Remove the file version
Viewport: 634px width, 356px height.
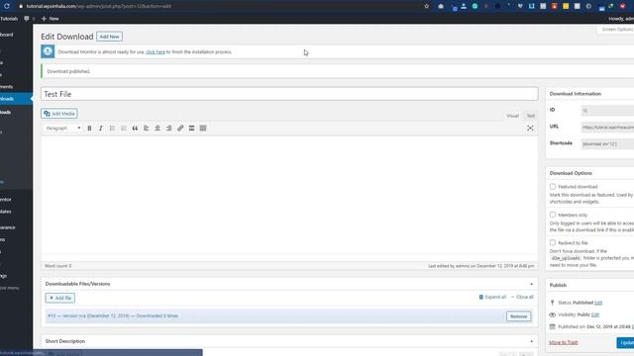point(519,316)
